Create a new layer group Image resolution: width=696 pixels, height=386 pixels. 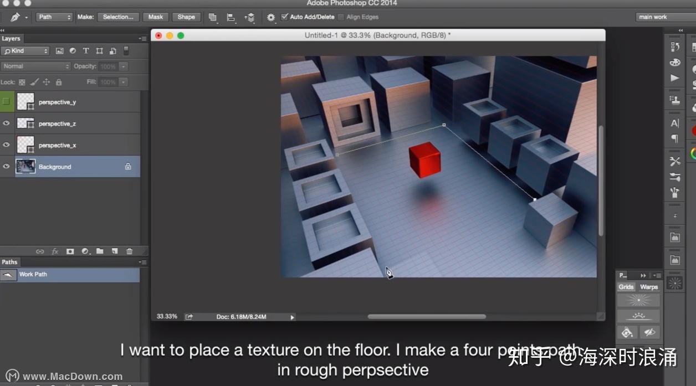point(100,251)
